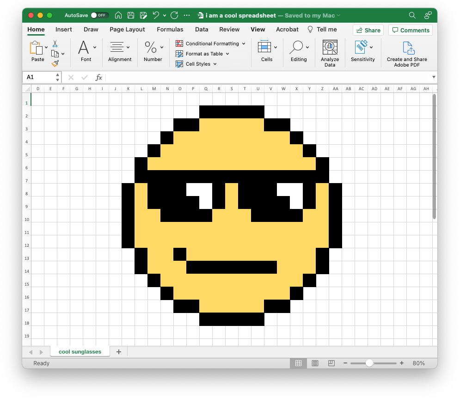The width and height of the screenshot is (460, 405).
Task: Open the Comments panel
Action: point(410,30)
